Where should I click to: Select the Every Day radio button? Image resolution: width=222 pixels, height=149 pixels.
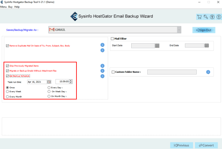coord(49,88)
